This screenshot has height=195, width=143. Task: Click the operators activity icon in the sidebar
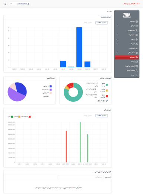point(137,66)
